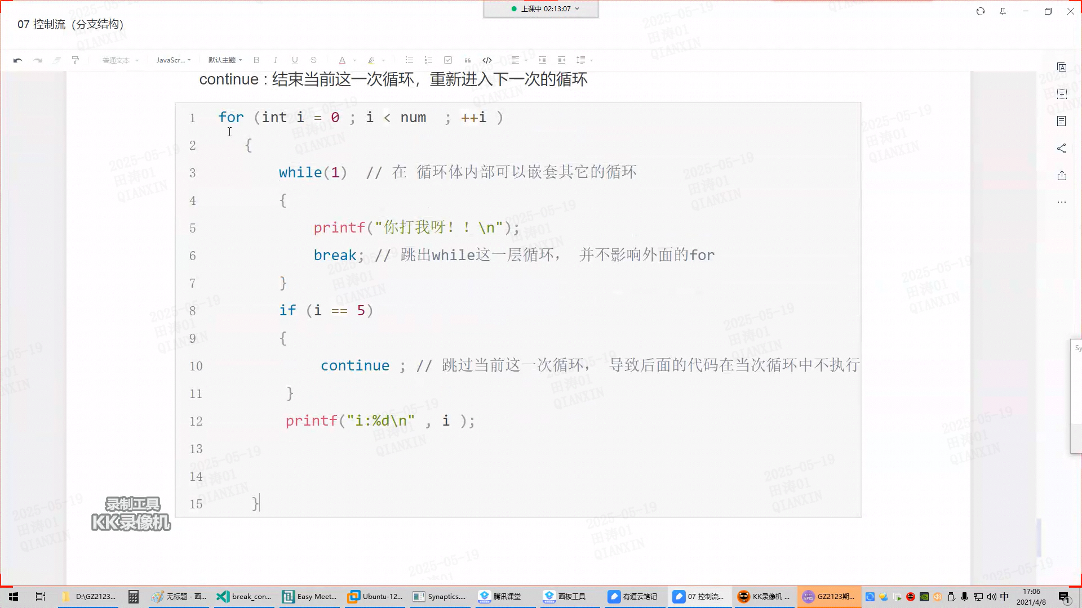Viewport: 1082px width, 608px height.
Task: Click the numbered list icon
Action: coord(428,60)
